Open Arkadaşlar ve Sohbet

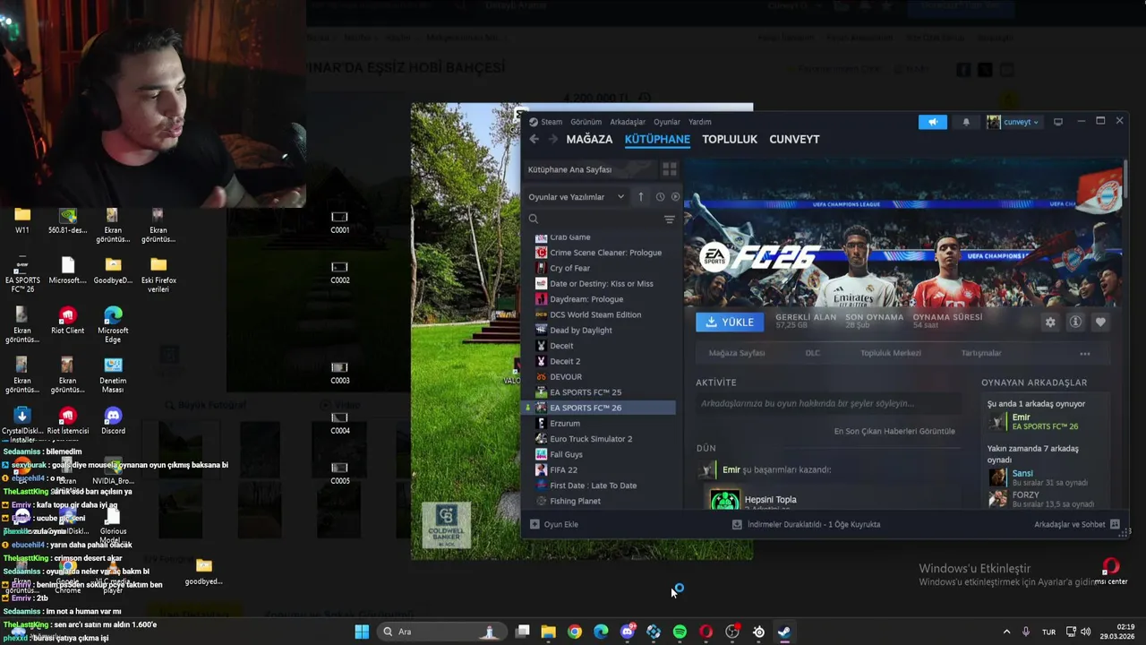(x=1077, y=524)
